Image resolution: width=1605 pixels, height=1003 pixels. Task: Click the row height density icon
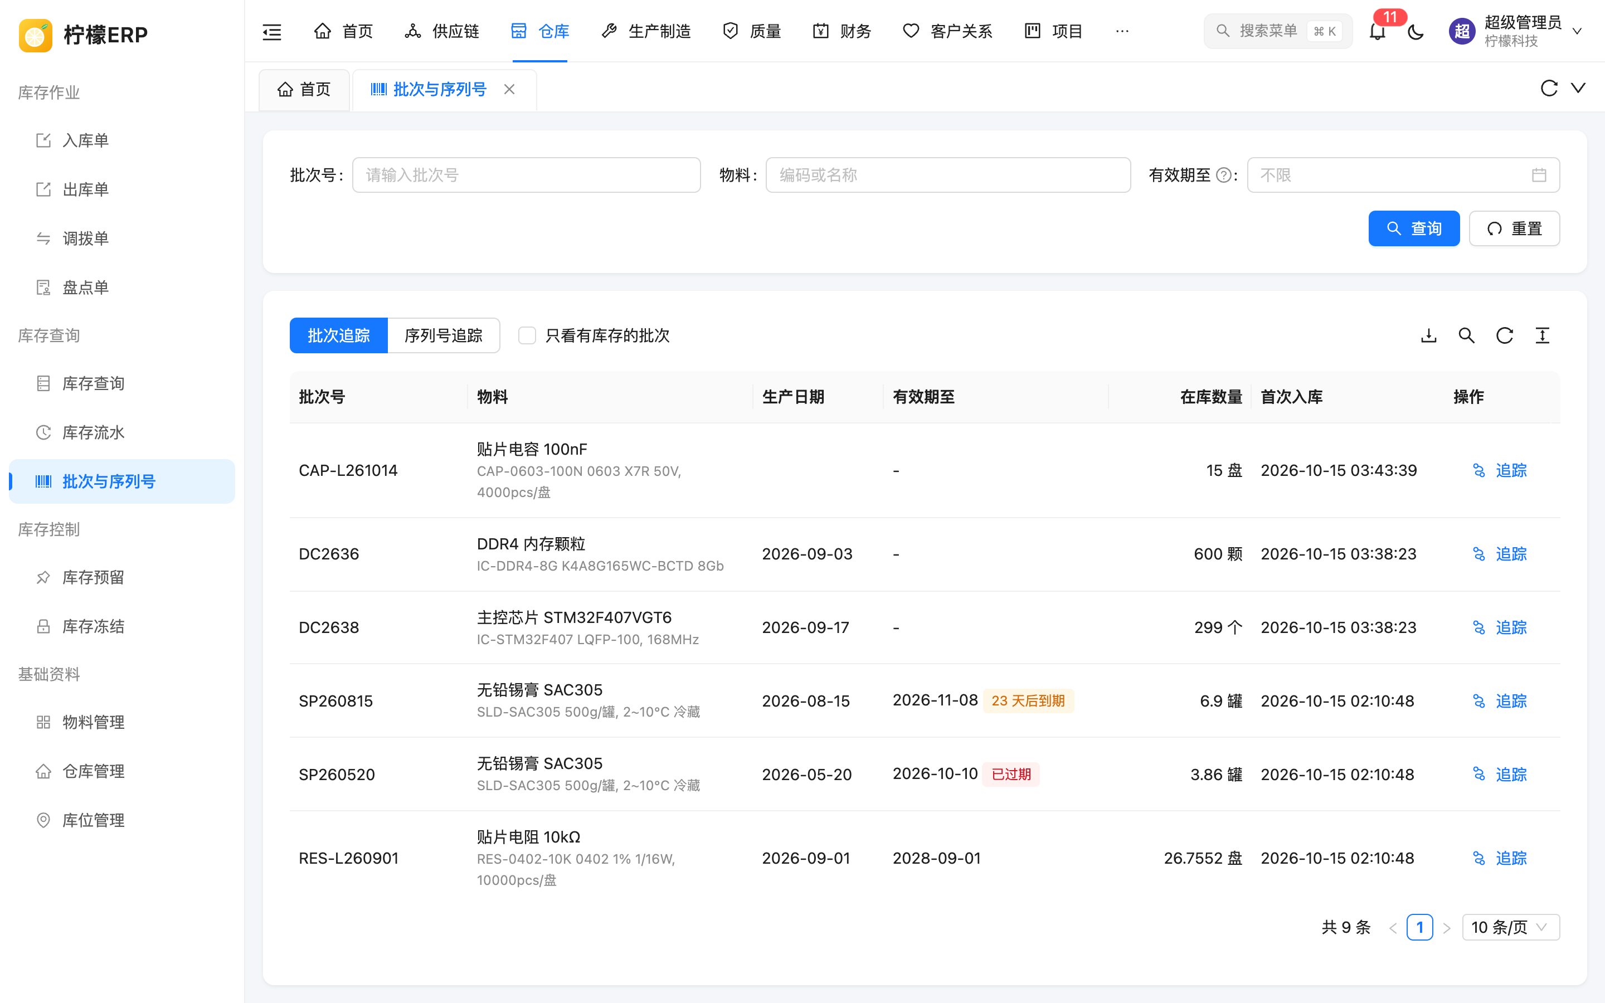1542,335
